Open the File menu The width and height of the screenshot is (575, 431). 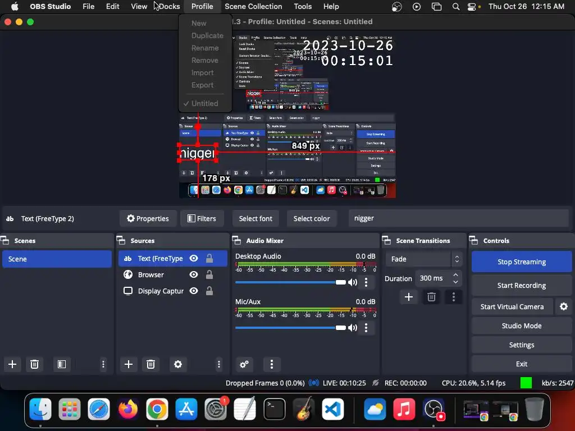[88, 7]
